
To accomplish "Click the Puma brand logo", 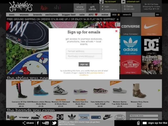I will point(36,117).
